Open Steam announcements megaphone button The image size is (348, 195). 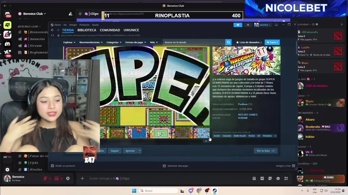pyautogui.click(x=238, y=25)
